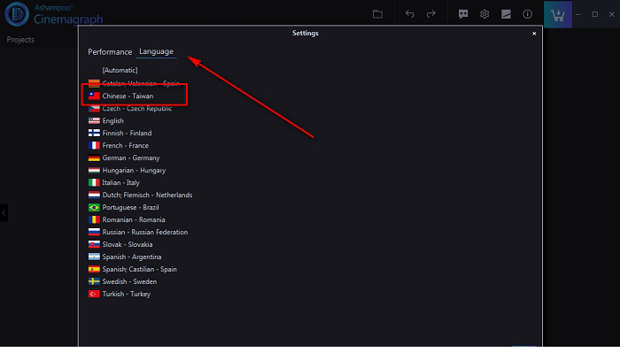Screen dimensions: 620x360
Task: Select German - Germany language
Action: 124,158
